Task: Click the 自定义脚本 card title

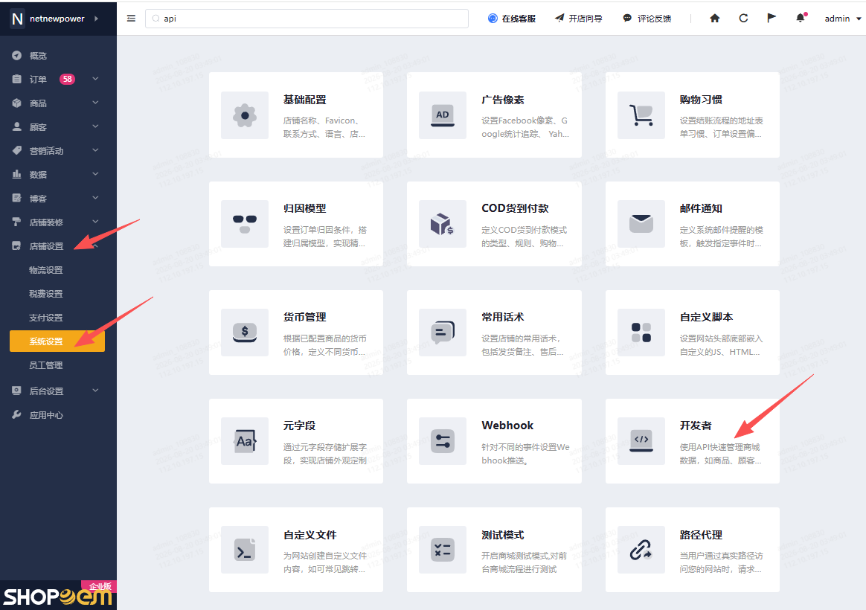Action: pyautogui.click(x=706, y=317)
